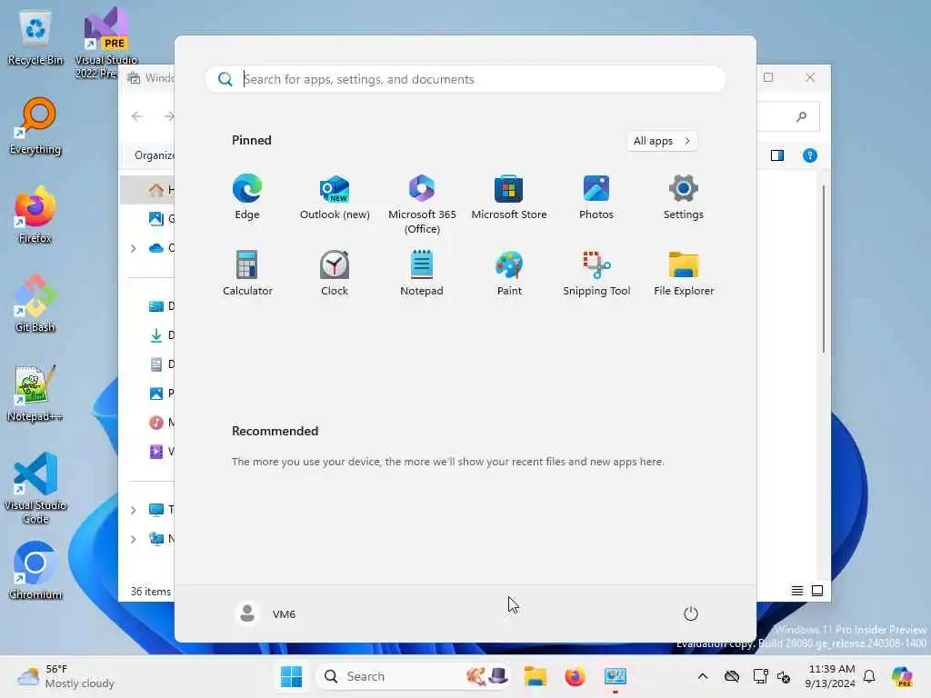This screenshot has height=698, width=931.
Task: Open Visual Studio 2022 Preview desktop shortcut
Action: [105, 44]
